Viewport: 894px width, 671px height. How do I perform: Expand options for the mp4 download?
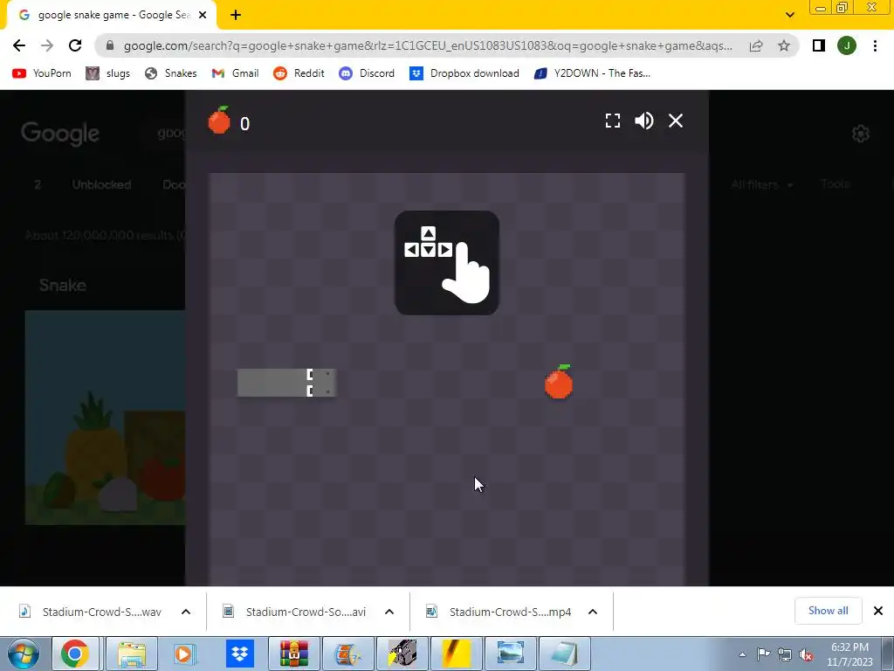(x=593, y=612)
